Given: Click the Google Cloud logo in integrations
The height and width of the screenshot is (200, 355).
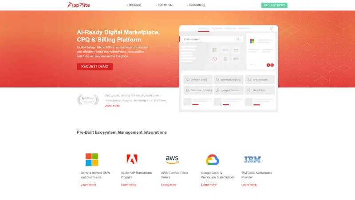Looking at the screenshot, I should pos(213,160).
